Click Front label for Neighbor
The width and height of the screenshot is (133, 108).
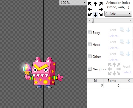(x=126, y=67)
